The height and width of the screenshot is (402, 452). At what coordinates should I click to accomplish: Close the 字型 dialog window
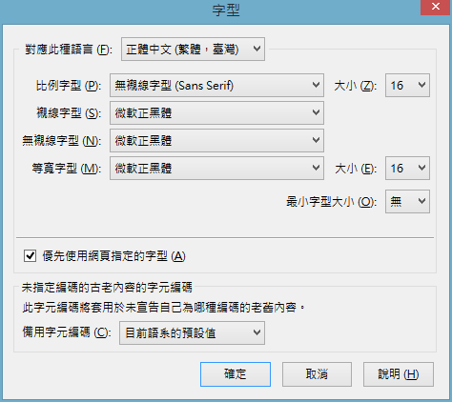coord(436,7)
